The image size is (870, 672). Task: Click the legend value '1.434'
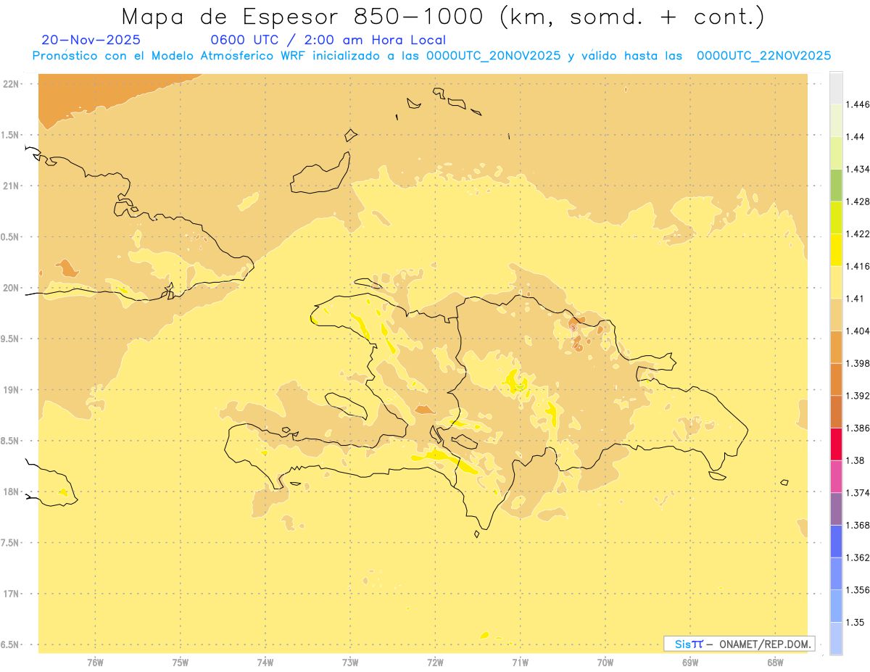tap(858, 169)
